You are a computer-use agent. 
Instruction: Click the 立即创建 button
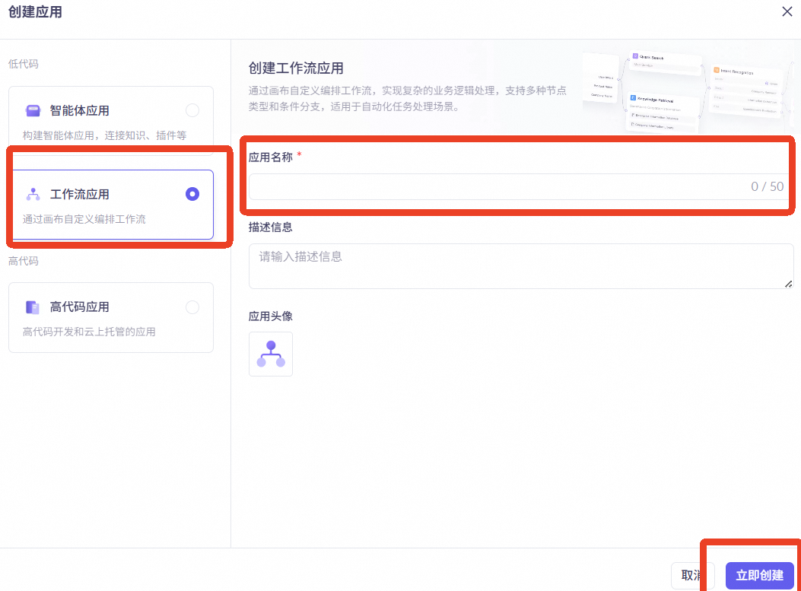point(760,575)
